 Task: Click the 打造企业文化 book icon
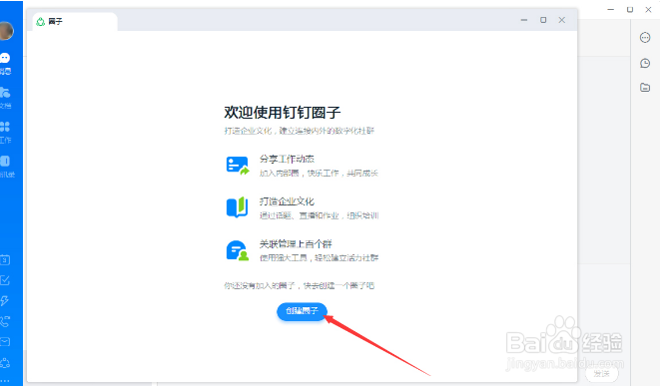pyautogui.click(x=237, y=207)
